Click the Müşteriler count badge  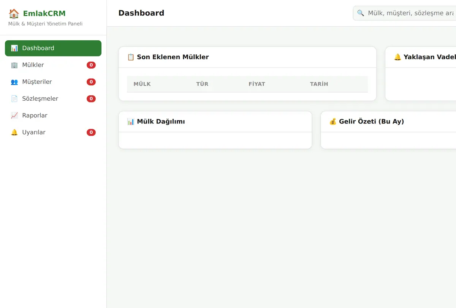(x=91, y=82)
